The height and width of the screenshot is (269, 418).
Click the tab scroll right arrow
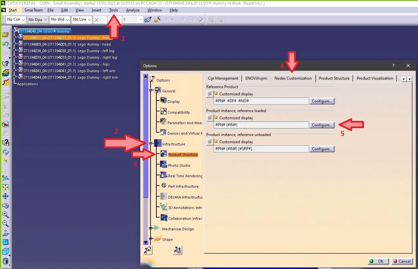point(409,79)
